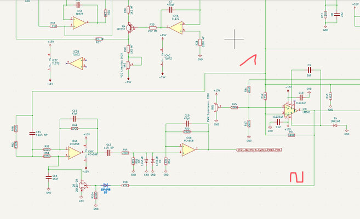The width and height of the screenshot is (360, 219).
Task: Select resistor R48 symbol
Action: click(x=16, y=129)
